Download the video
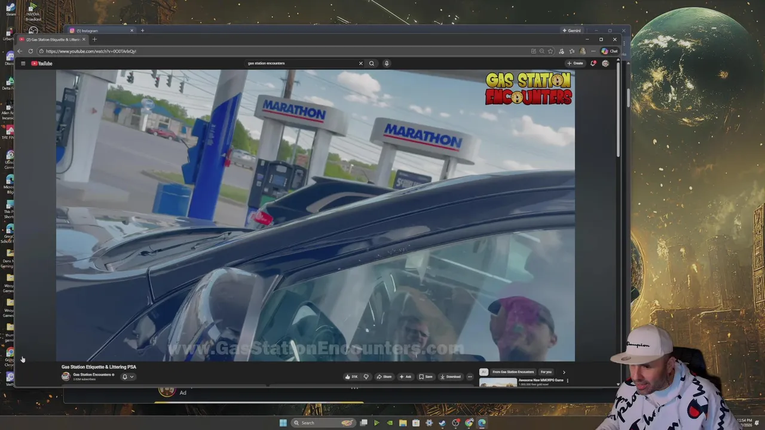 click(450, 377)
